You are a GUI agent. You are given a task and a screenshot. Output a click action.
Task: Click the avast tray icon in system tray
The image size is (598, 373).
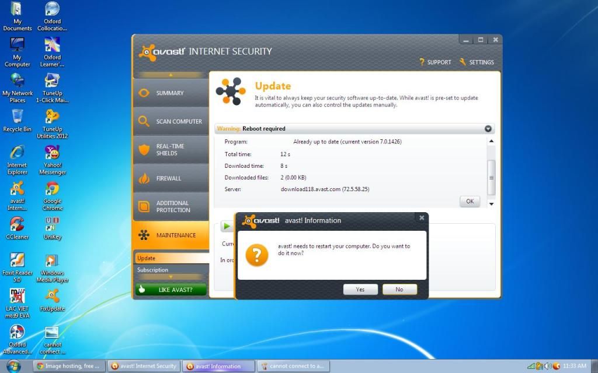(x=557, y=366)
